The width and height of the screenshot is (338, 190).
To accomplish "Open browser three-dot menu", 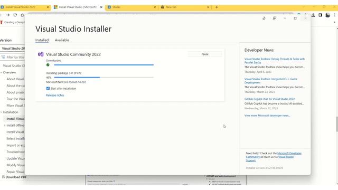I will point(334,15).
